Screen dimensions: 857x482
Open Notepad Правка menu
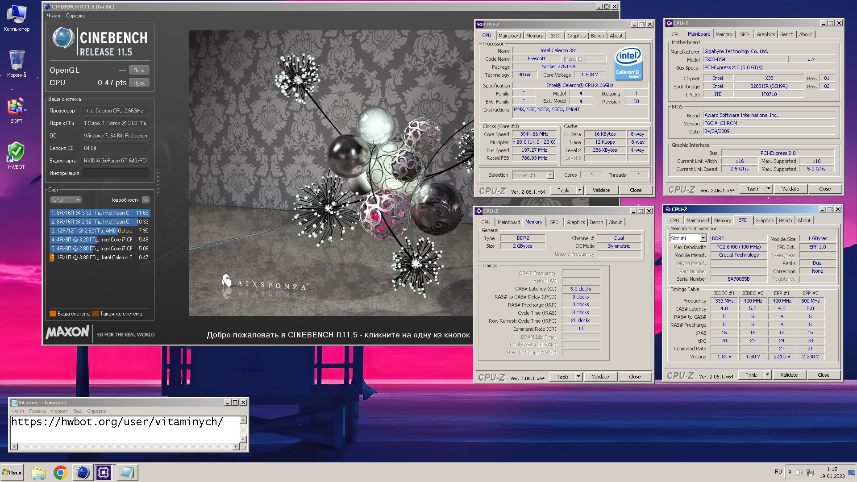pyautogui.click(x=37, y=411)
